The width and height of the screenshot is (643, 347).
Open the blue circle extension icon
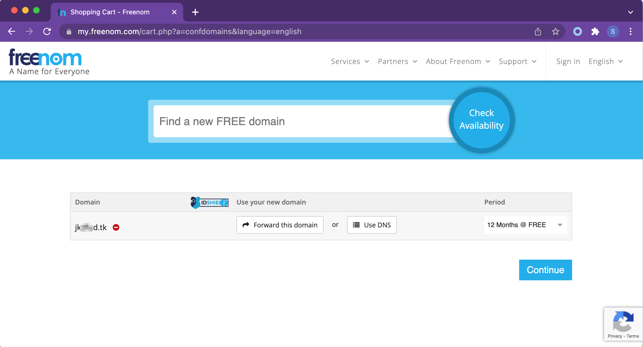577,31
